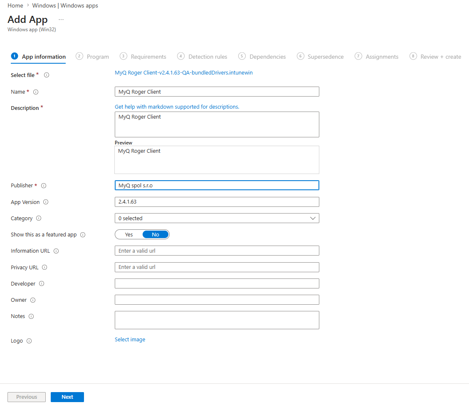Click the Developer info icon

[42, 283]
